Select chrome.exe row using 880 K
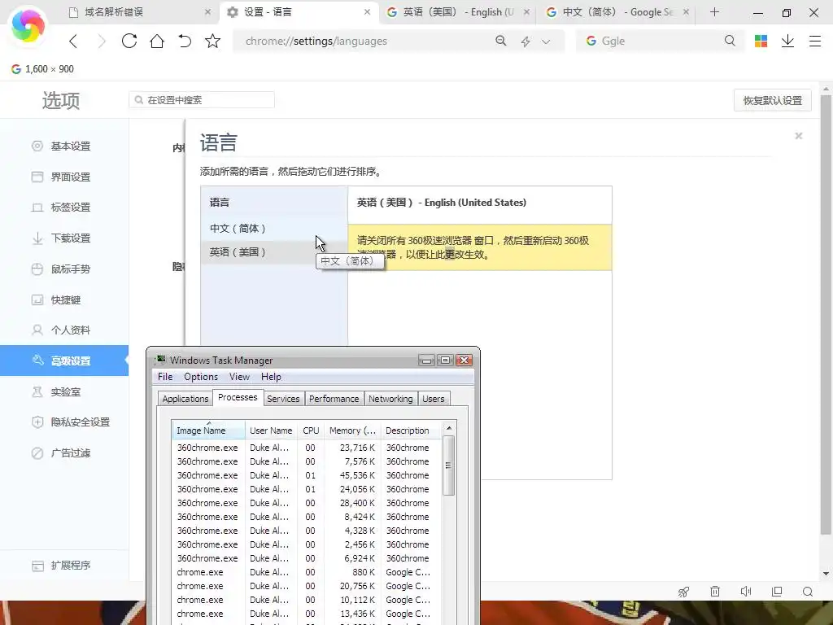 coord(307,572)
